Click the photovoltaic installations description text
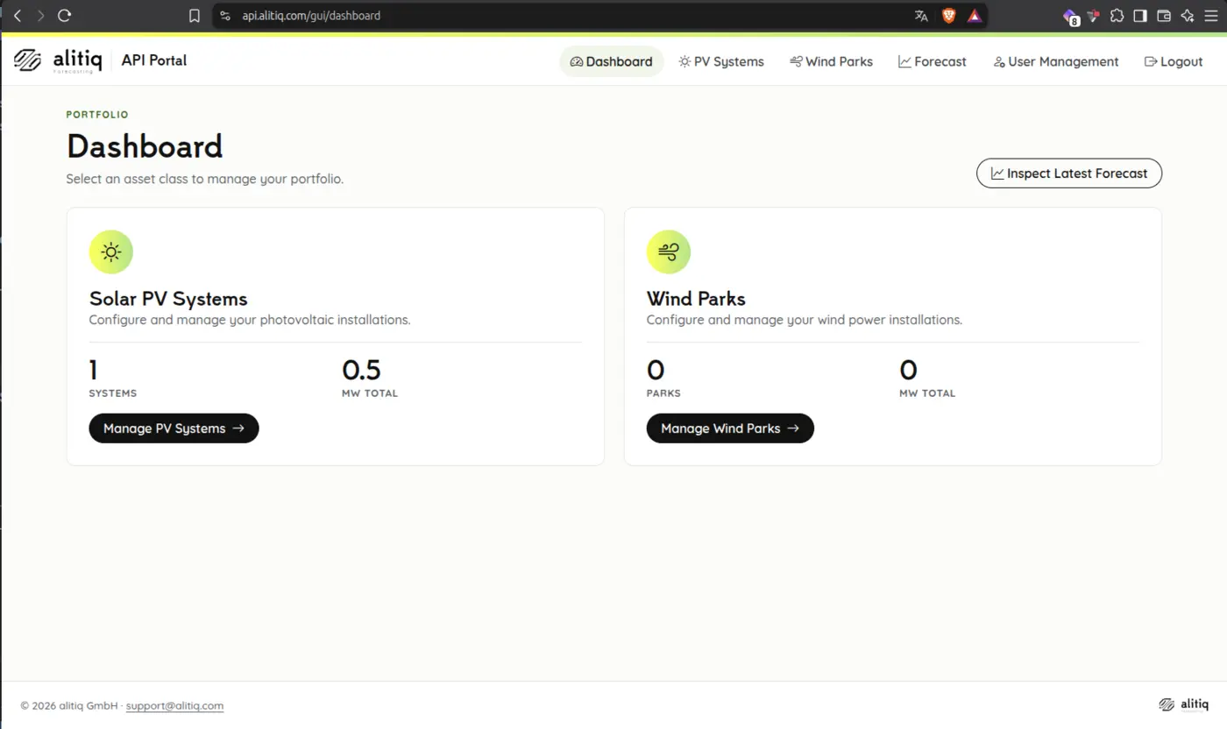Screen dimensions: 1227x729 (x=250, y=320)
